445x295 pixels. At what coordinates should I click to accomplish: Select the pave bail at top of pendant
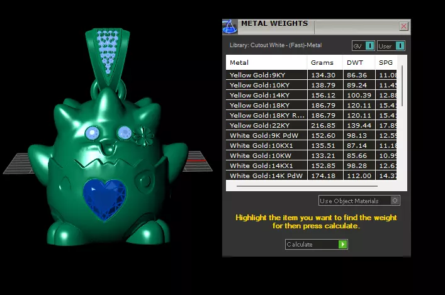click(108, 56)
